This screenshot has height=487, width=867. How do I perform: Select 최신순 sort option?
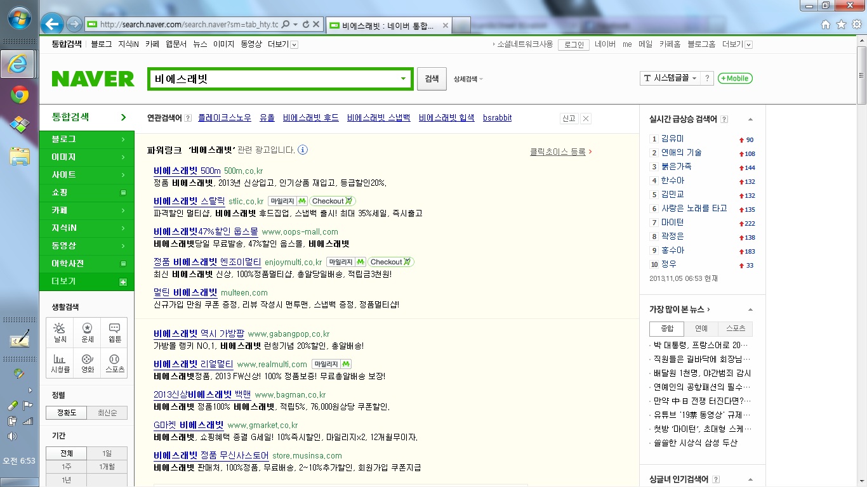pos(107,413)
